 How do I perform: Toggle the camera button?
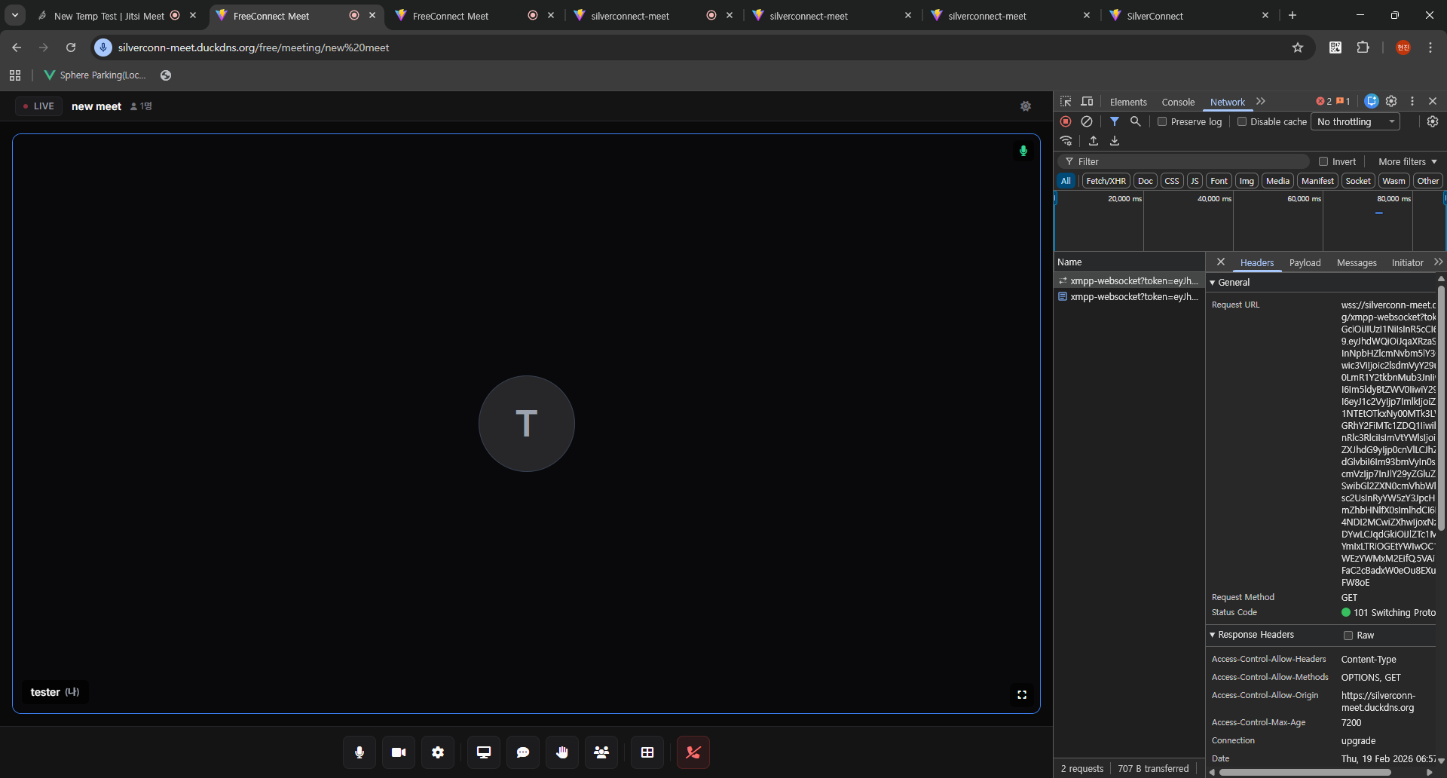[399, 752]
